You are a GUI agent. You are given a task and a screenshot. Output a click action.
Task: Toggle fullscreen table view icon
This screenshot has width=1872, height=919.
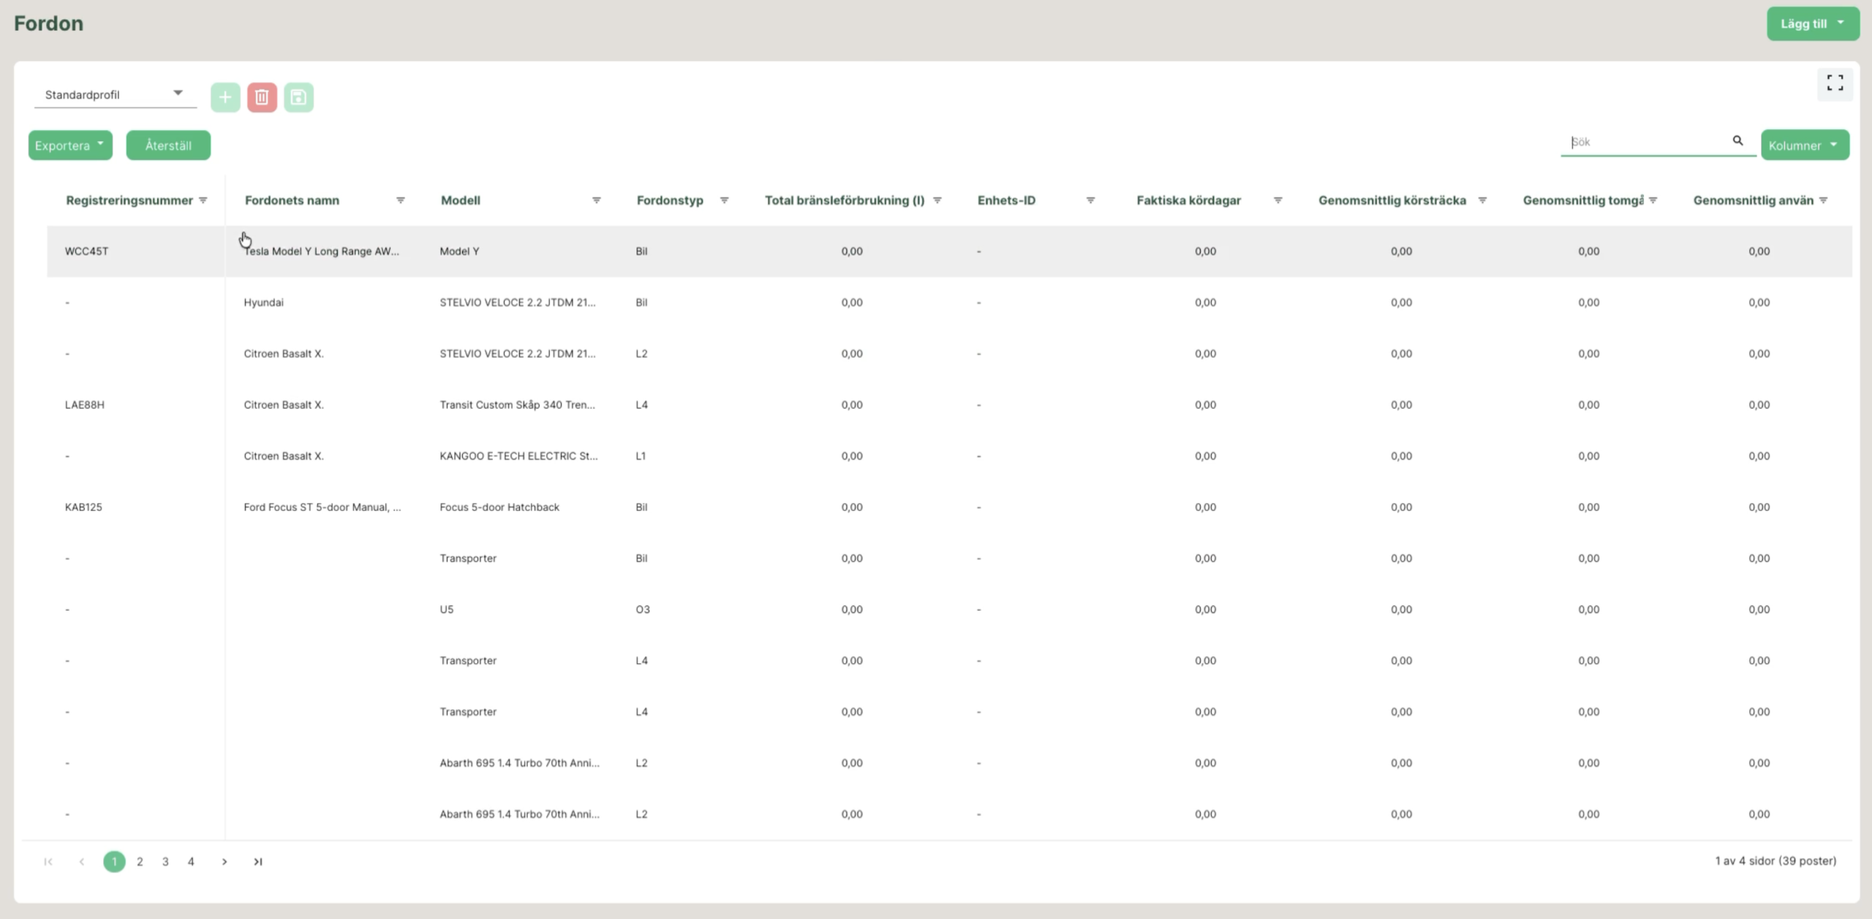(1835, 83)
